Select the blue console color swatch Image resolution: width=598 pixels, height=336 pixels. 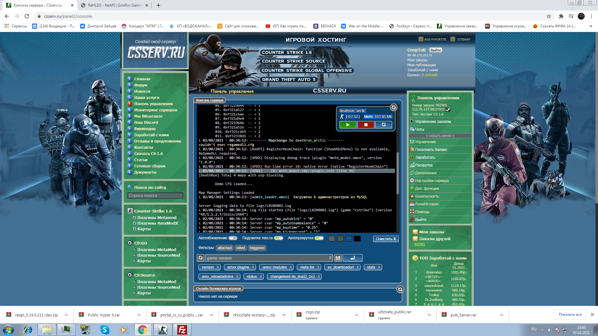click(349, 239)
